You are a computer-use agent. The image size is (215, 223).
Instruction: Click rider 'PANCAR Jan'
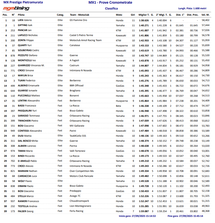click(25, 30)
